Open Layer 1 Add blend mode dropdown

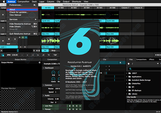[12, 44]
